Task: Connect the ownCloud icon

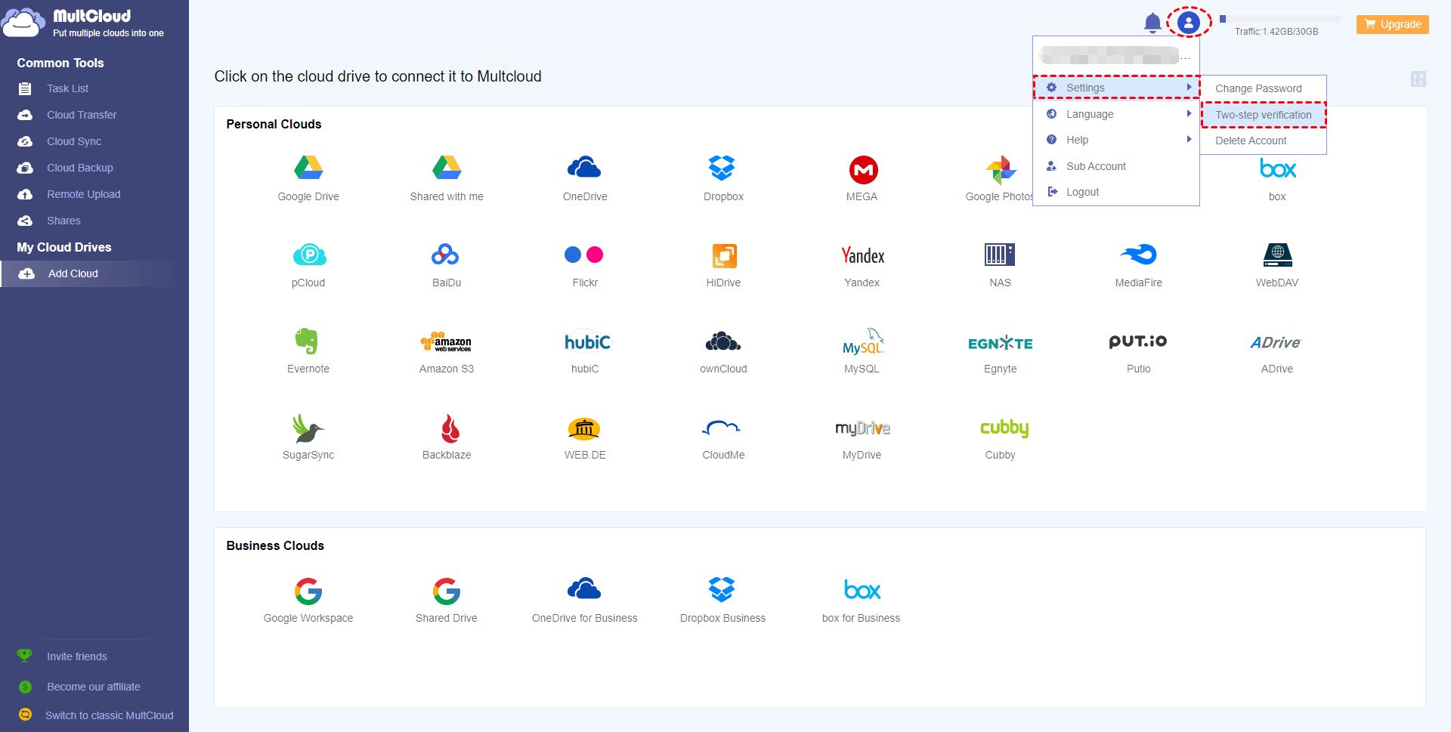Action: point(723,341)
